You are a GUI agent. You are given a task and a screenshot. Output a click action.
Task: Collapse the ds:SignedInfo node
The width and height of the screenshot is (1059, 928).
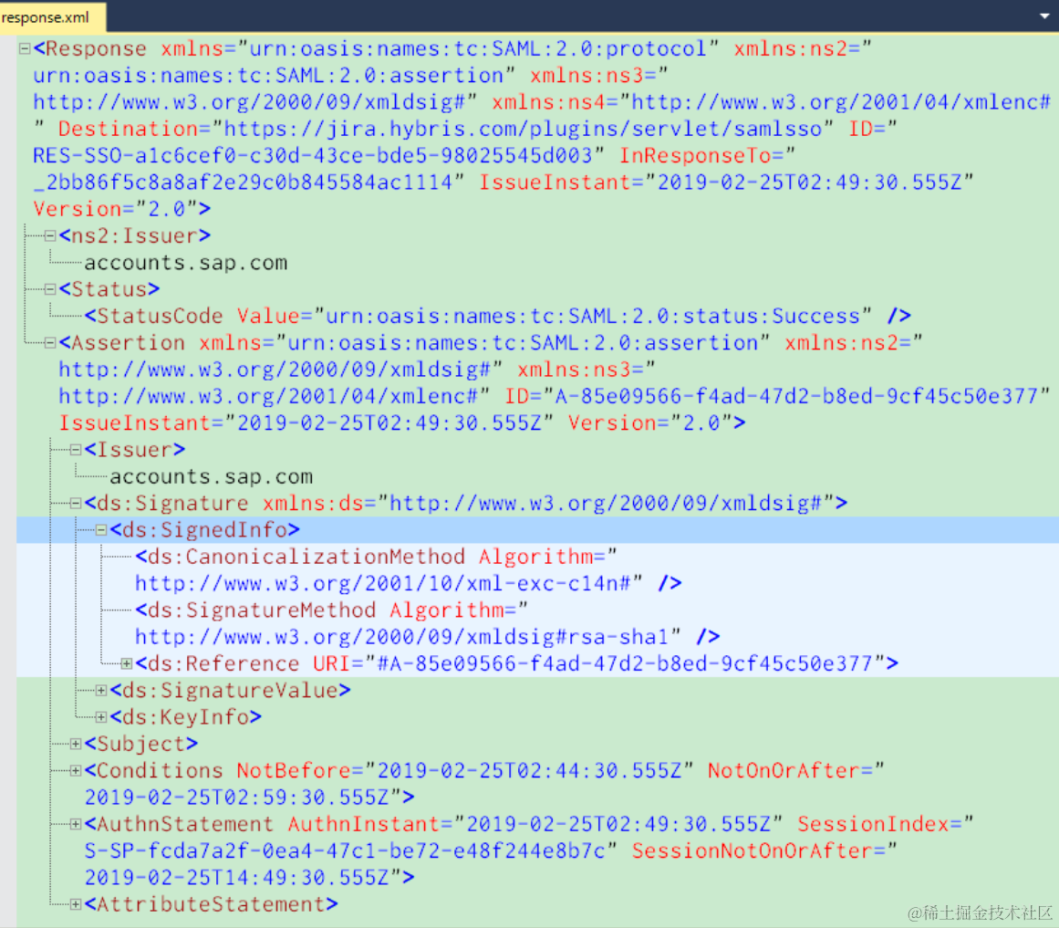pos(100,530)
